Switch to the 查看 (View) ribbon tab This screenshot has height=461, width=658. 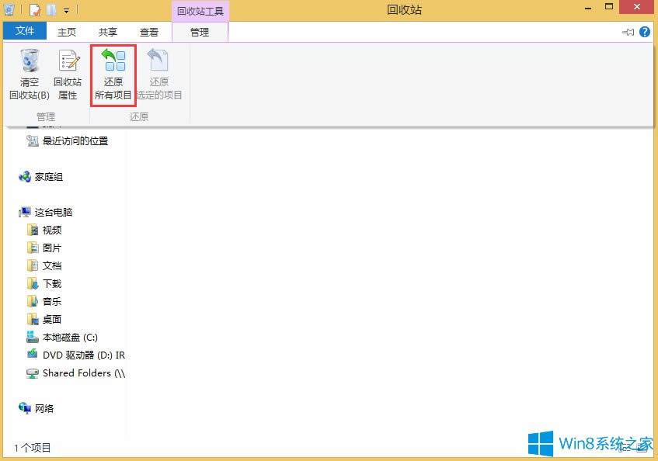click(x=149, y=32)
